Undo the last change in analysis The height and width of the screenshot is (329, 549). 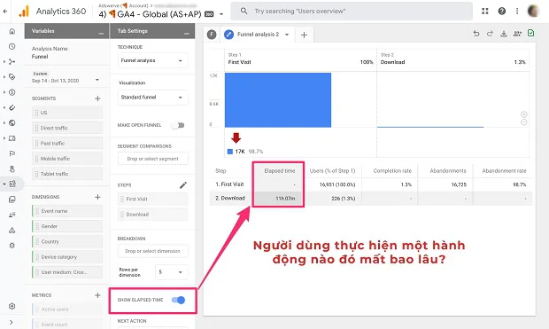(x=476, y=34)
